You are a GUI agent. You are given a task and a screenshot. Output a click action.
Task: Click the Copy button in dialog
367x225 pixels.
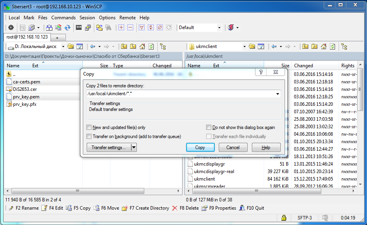[x=200, y=148]
